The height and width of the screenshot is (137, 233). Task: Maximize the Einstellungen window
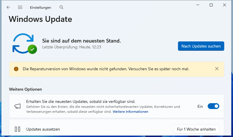[211, 5]
